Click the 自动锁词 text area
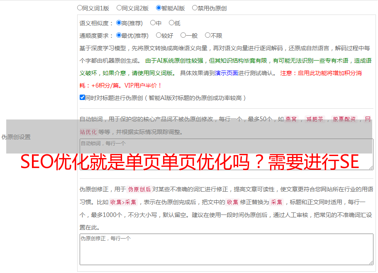The width and height of the screenshot is (378, 273). (x=227, y=154)
